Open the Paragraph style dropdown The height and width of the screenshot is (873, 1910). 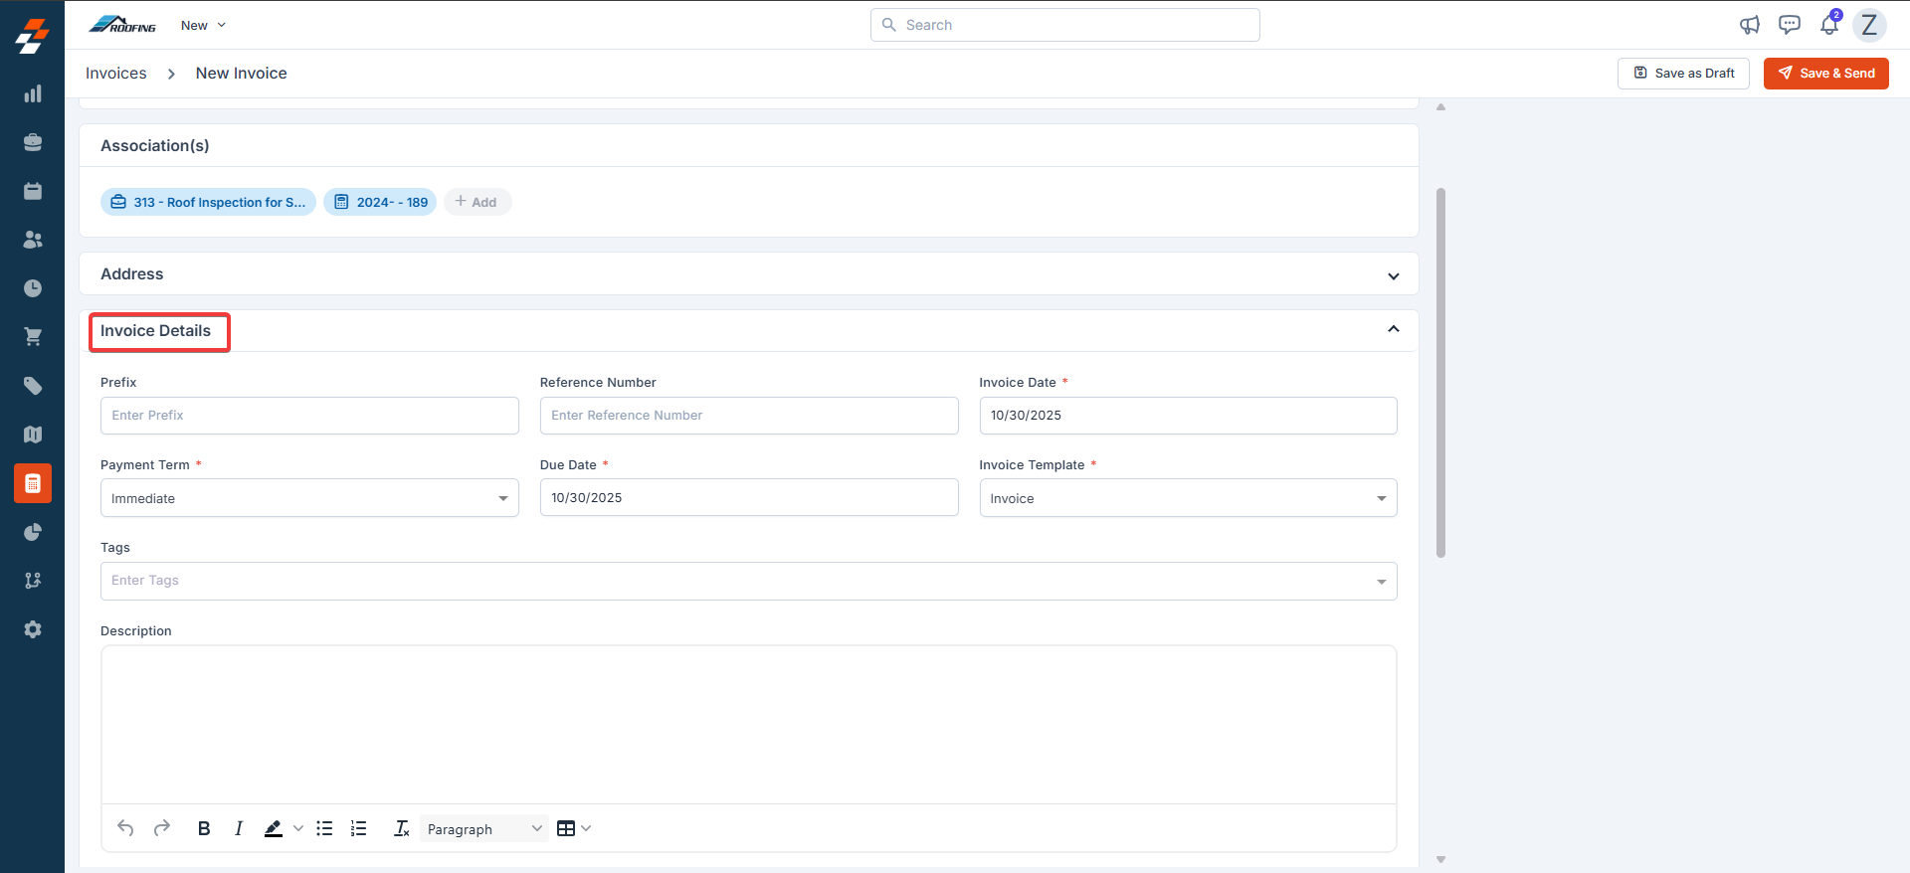point(484,829)
